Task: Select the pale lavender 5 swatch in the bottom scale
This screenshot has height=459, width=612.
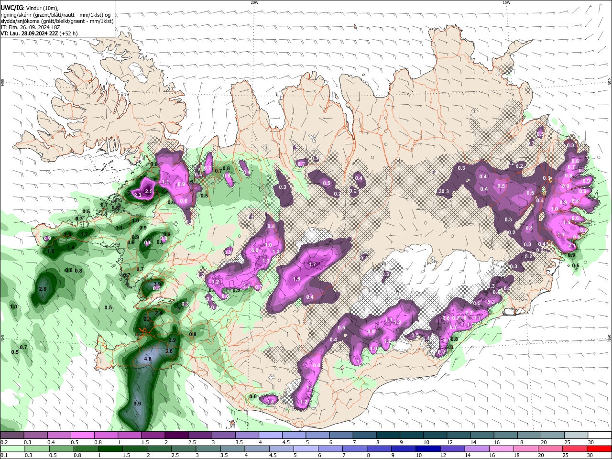Action: point(305,448)
